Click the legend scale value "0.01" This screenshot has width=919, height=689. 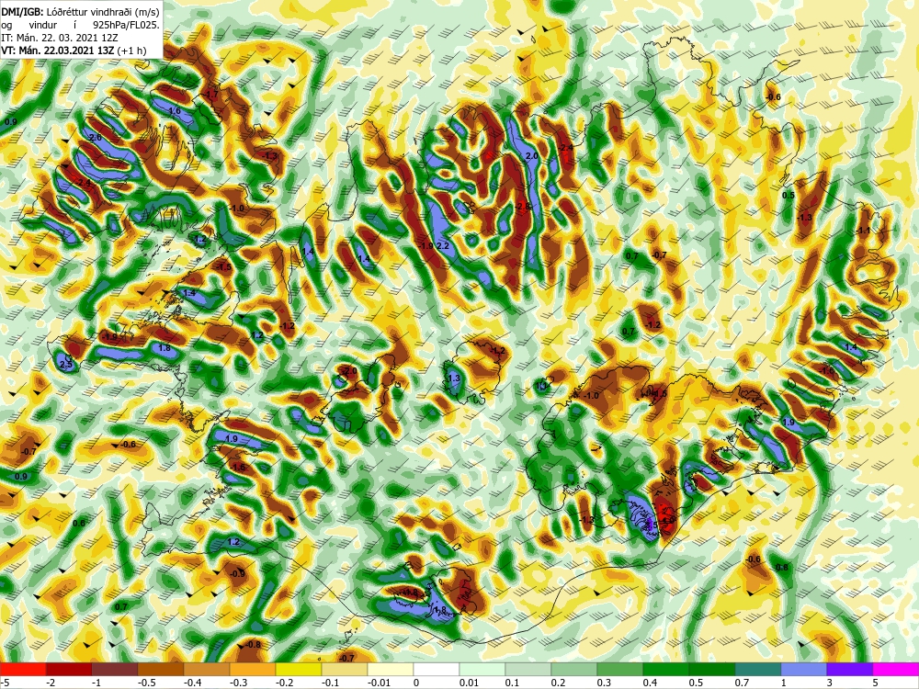coord(470,682)
